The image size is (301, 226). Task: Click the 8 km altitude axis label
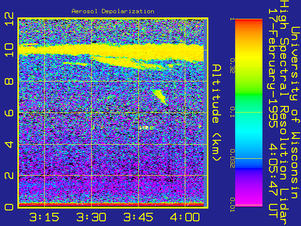click(9, 81)
